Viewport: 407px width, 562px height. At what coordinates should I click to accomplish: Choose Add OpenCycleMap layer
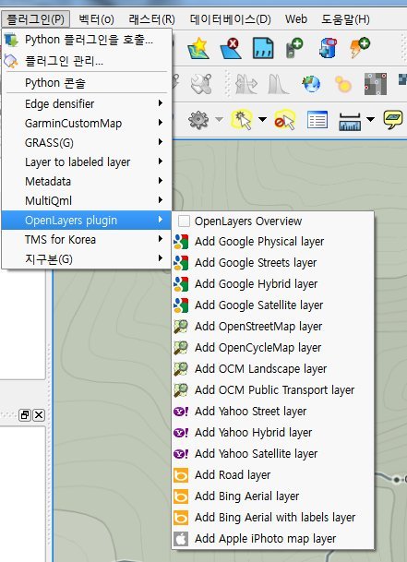[x=273, y=347]
